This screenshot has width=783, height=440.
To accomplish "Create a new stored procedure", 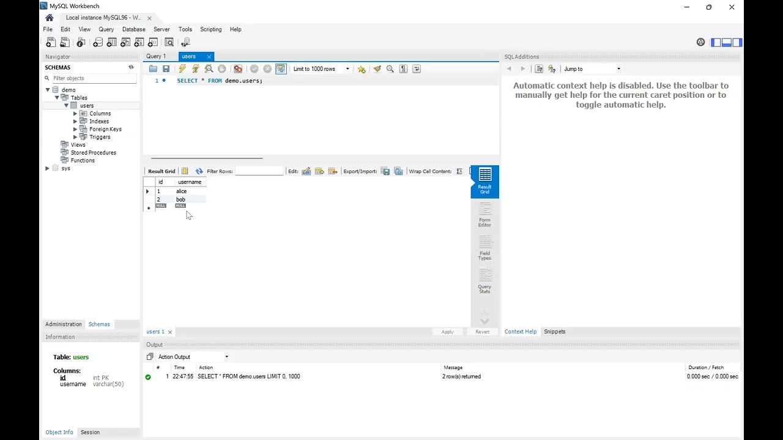I will [139, 42].
